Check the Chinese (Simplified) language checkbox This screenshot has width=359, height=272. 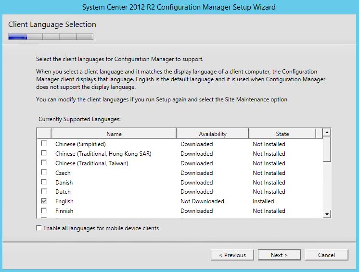(44, 143)
